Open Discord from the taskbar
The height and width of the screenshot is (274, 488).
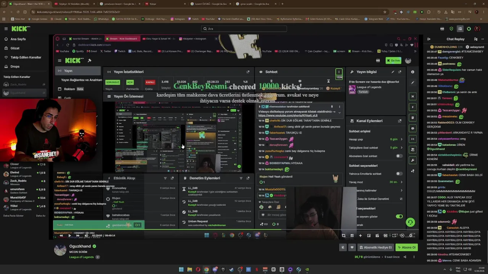[x=215, y=269]
